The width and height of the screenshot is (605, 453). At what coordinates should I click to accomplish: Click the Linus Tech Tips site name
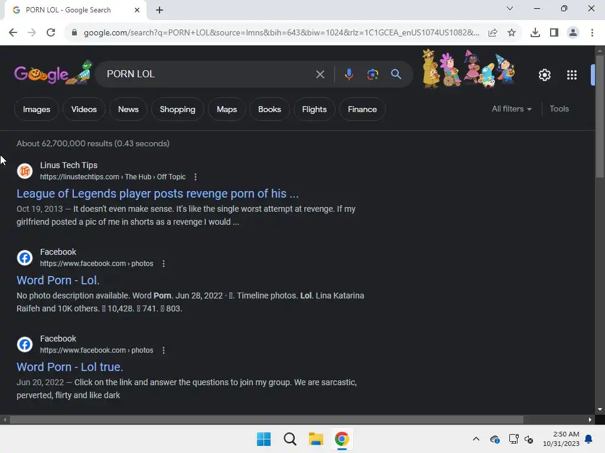(69, 165)
